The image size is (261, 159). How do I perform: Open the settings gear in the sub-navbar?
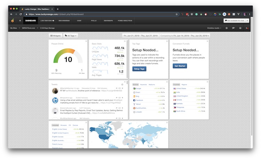pos(227,28)
